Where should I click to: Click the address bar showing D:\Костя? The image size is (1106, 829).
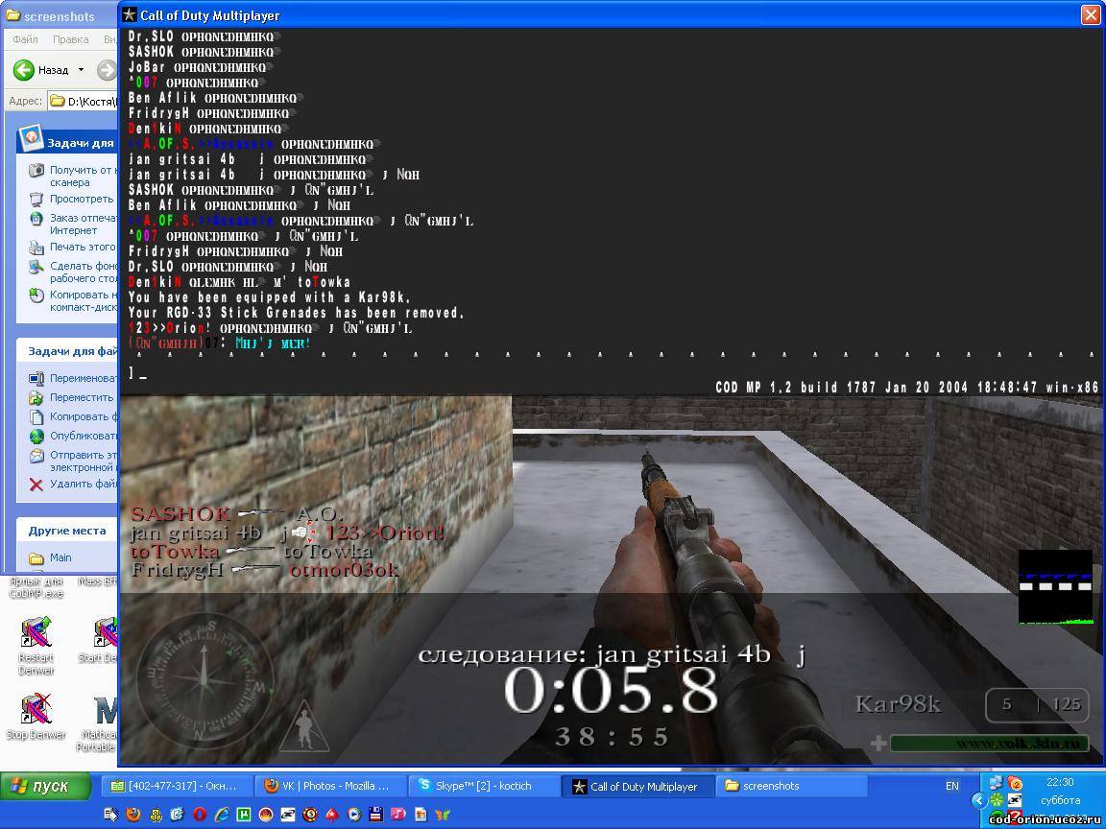pos(84,102)
